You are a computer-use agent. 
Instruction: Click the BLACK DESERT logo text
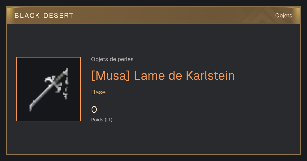[x=44, y=16]
